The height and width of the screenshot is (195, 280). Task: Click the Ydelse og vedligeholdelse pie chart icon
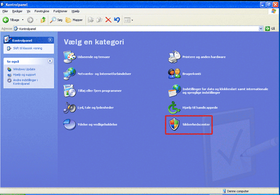pyautogui.click(x=70, y=125)
